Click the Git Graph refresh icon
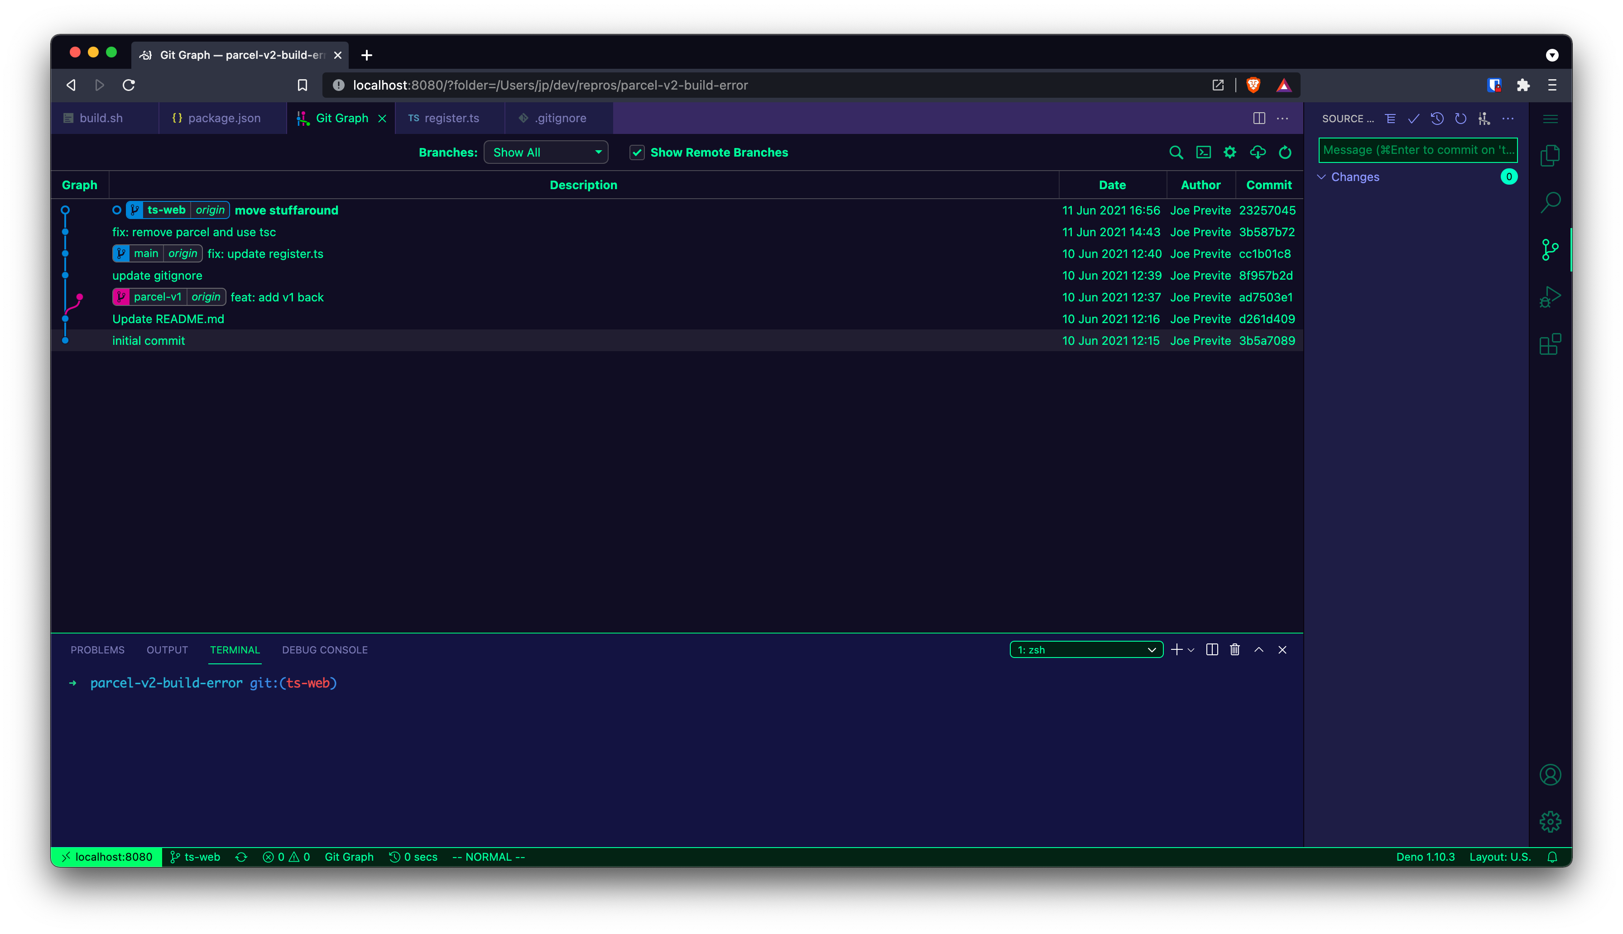Image resolution: width=1623 pixels, height=934 pixels. click(1285, 152)
